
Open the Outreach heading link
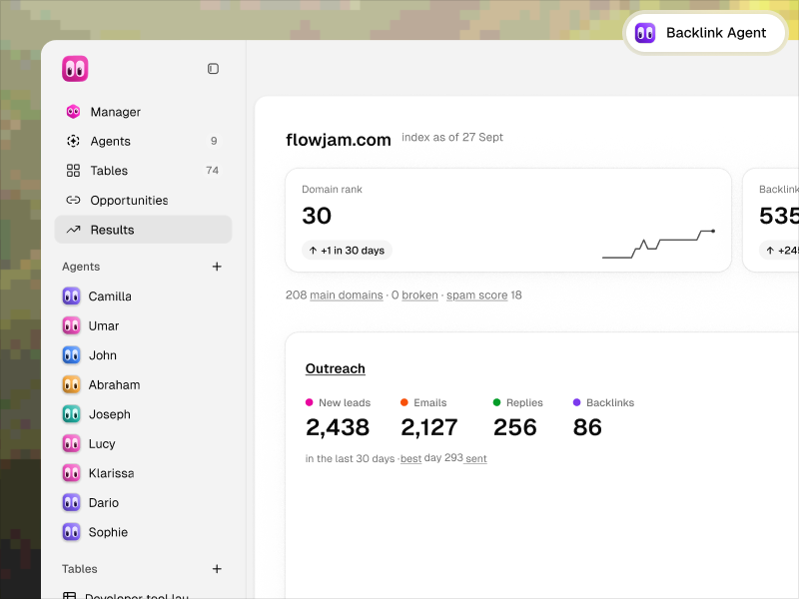pos(336,368)
